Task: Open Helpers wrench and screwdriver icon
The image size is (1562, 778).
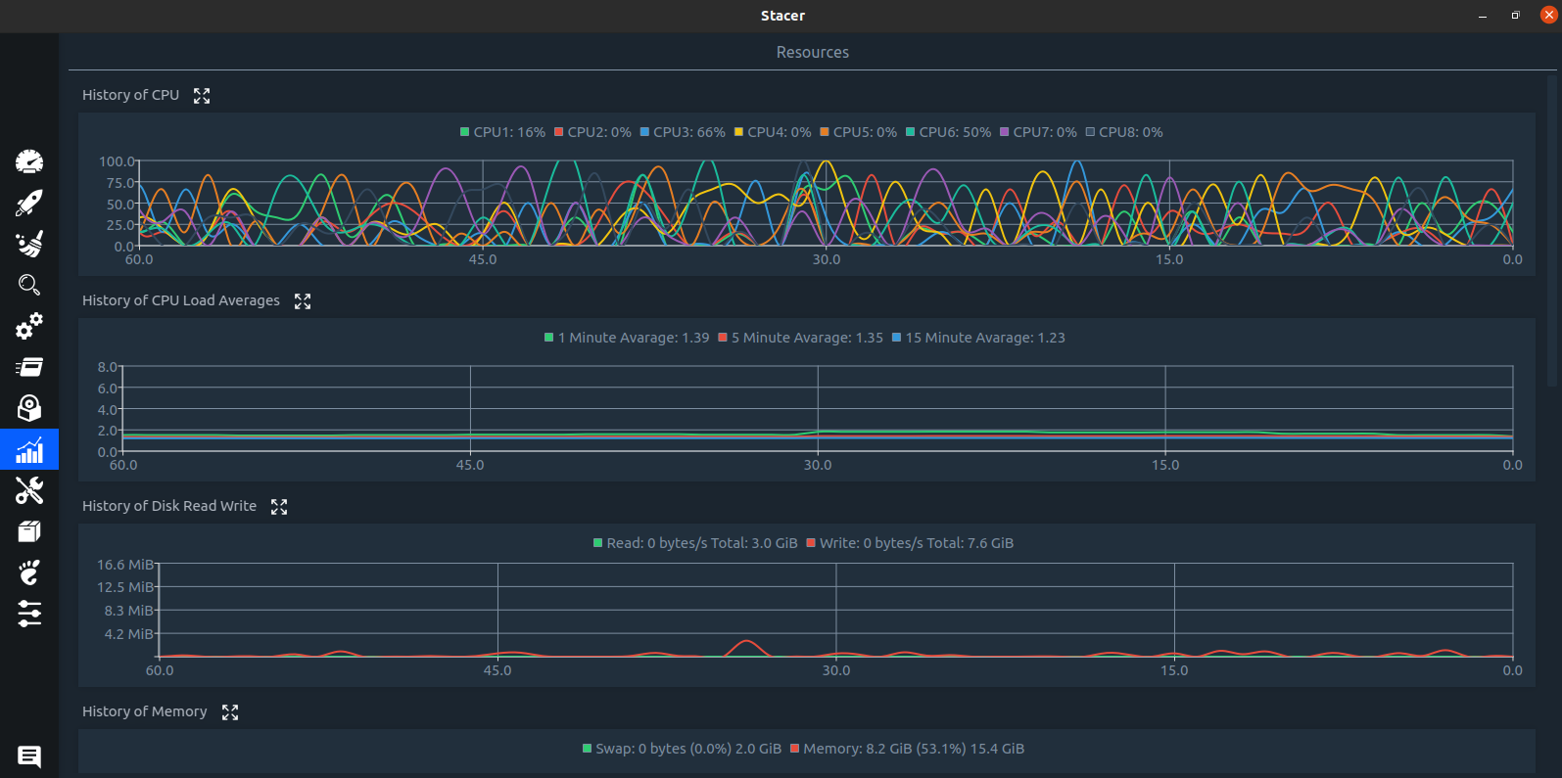Action: coord(29,490)
